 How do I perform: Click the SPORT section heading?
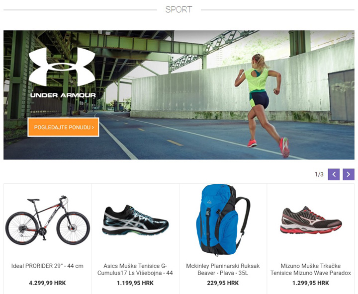pos(179,9)
